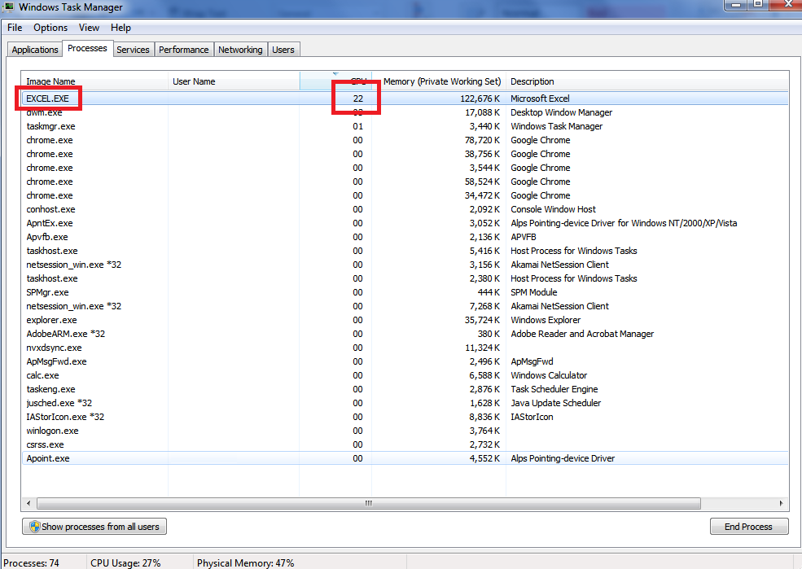Select the csrss.exe process
This screenshot has height=569, width=802.
click(x=405, y=444)
